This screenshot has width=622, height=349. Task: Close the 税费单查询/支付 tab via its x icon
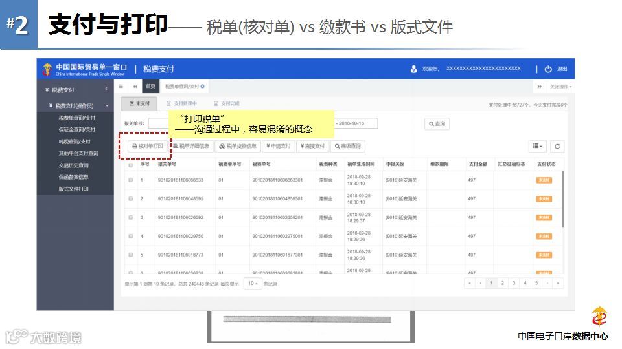pyautogui.click(x=203, y=86)
